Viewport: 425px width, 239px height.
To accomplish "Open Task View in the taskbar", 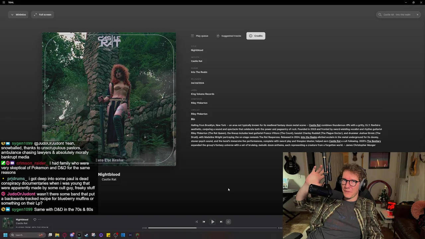I will [x=50, y=235].
